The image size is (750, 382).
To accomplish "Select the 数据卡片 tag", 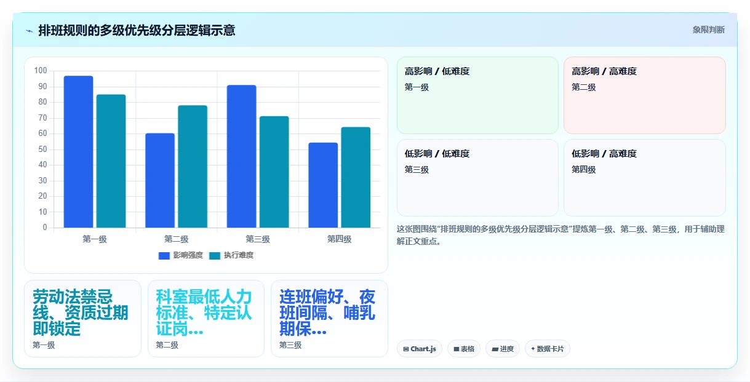I will (x=548, y=349).
